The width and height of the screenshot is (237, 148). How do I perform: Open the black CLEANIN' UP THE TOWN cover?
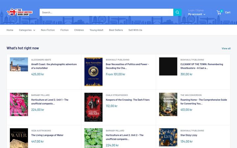coord(168,66)
